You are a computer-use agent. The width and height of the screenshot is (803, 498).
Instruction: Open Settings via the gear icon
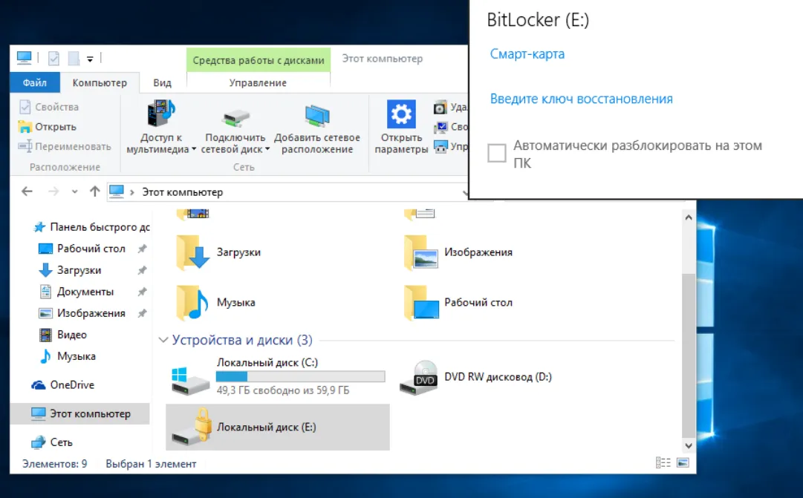click(401, 114)
